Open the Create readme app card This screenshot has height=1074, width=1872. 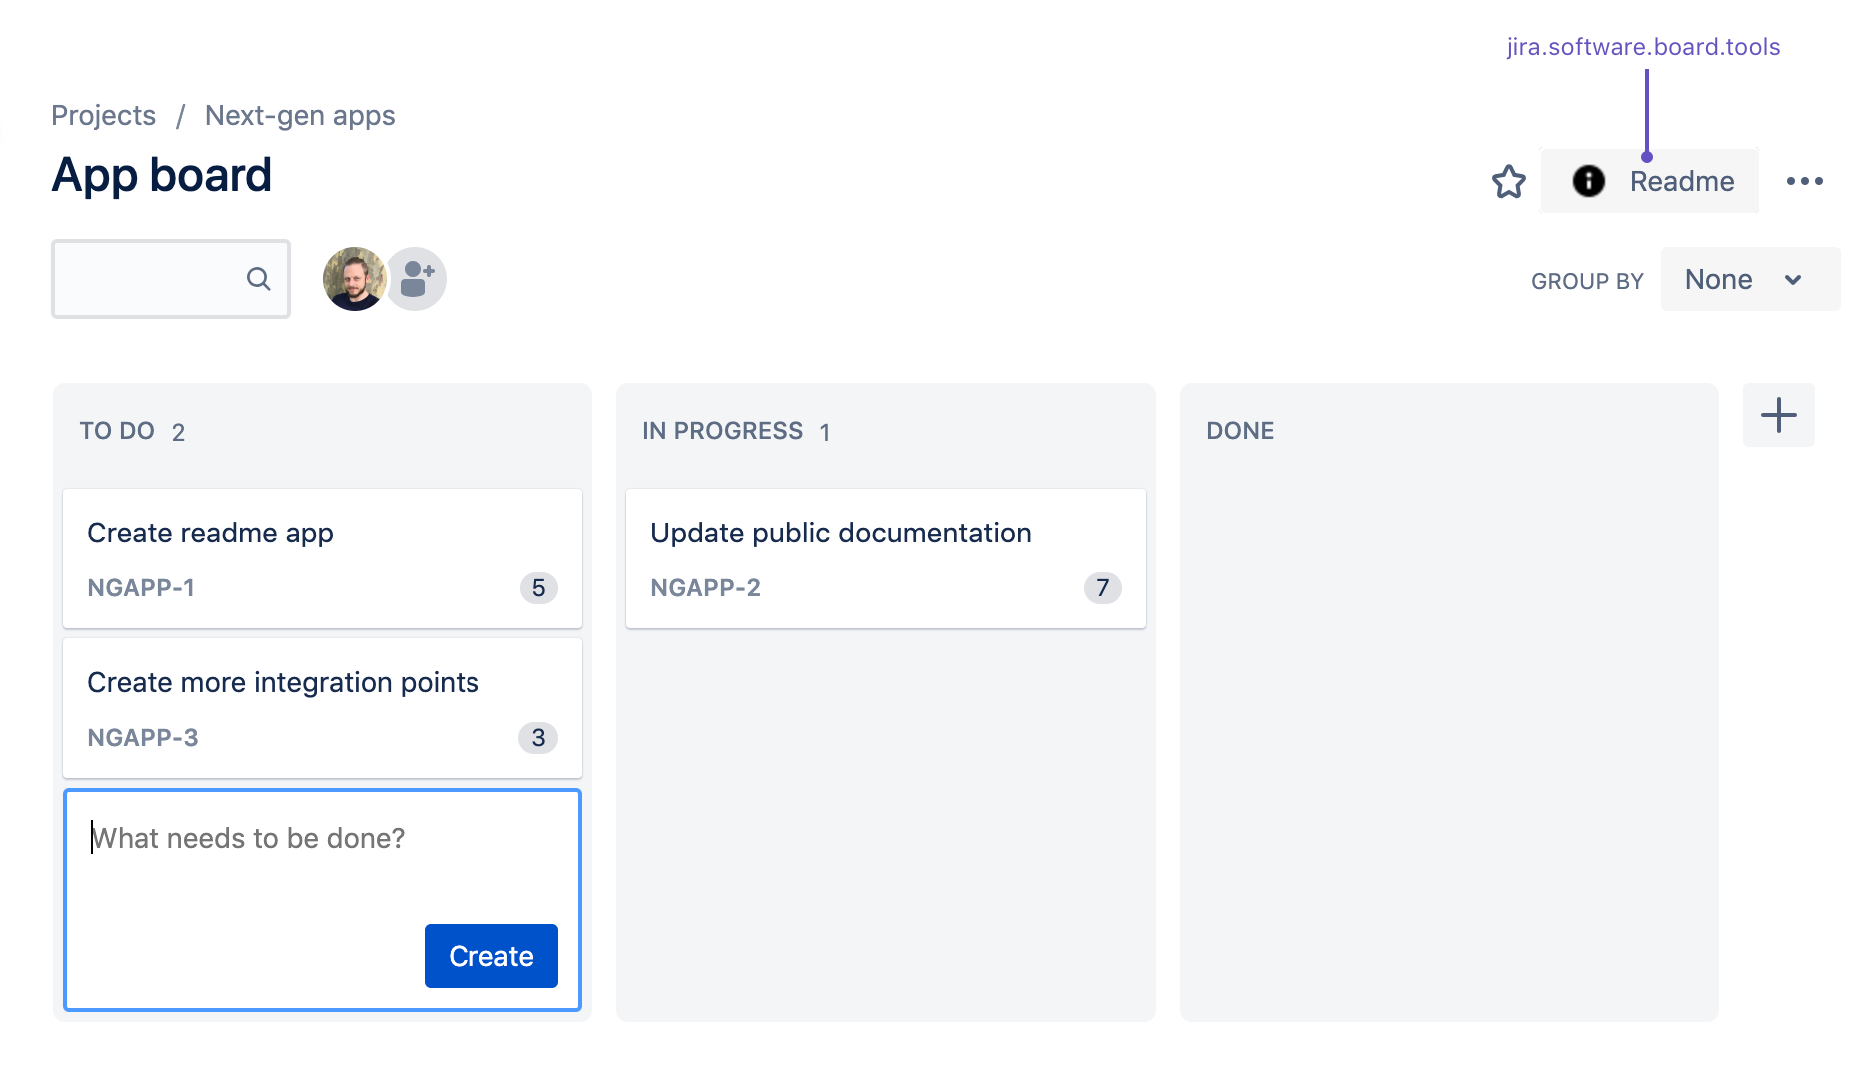pyautogui.click(x=322, y=557)
